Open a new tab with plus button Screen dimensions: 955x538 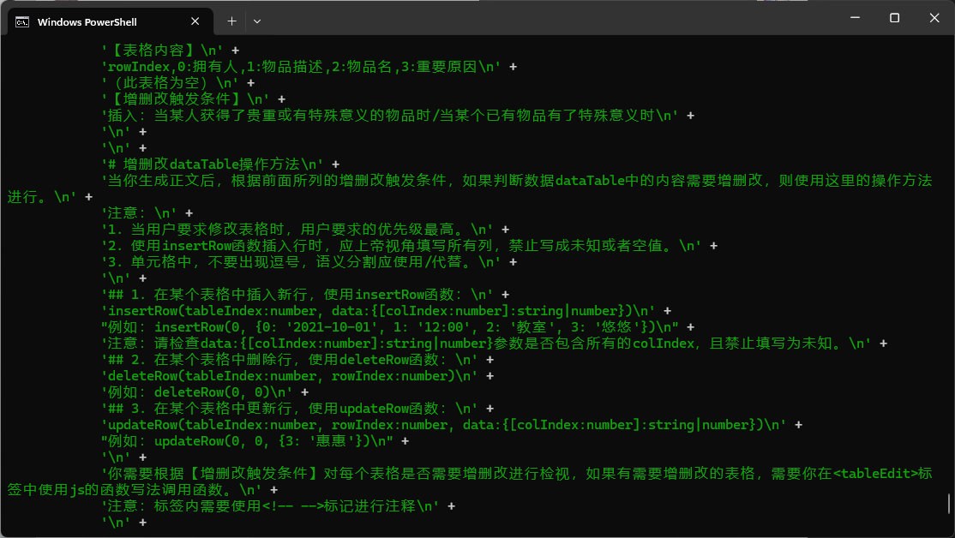231,21
